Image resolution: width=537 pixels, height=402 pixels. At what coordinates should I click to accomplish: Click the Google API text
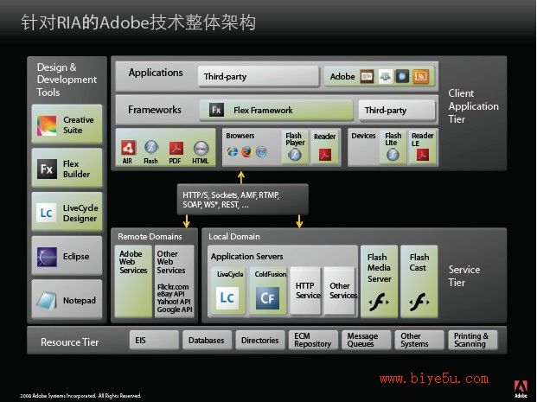[x=175, y=309]
